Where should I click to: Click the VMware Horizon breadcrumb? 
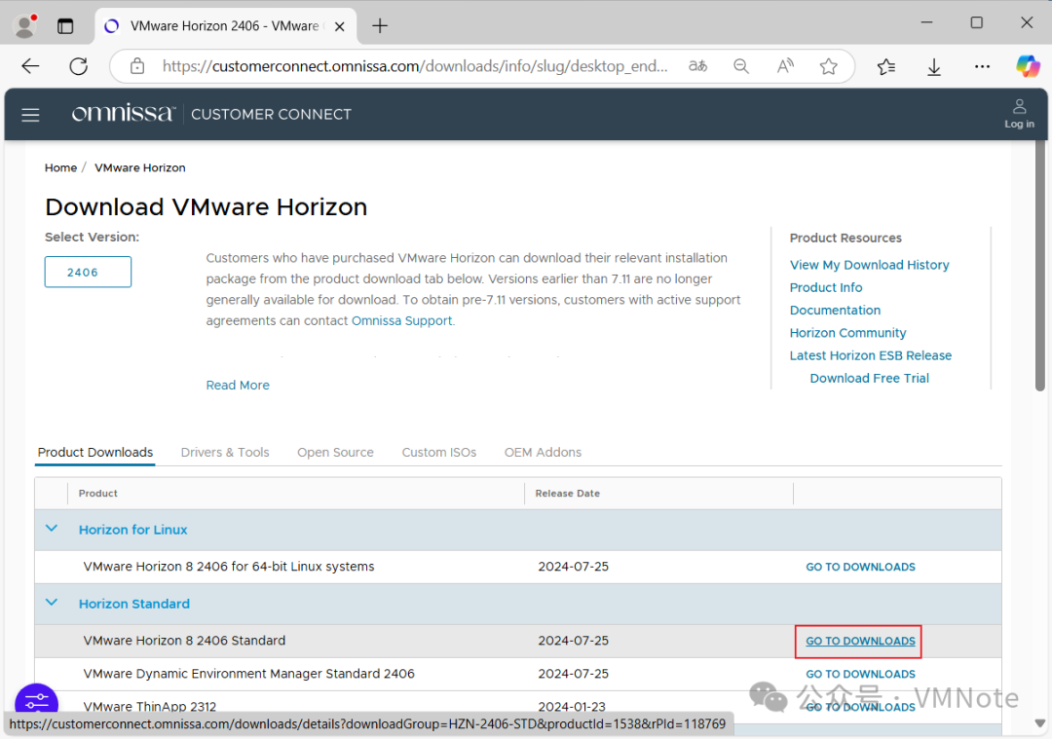(x=139, y=167)
